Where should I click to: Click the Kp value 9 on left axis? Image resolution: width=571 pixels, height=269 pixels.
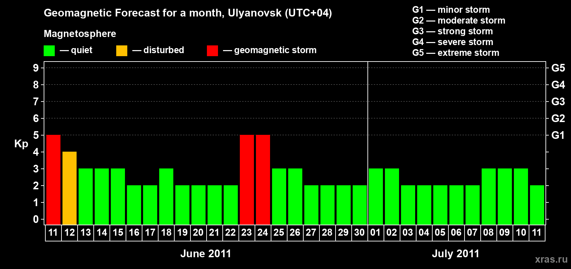(36, 68)
